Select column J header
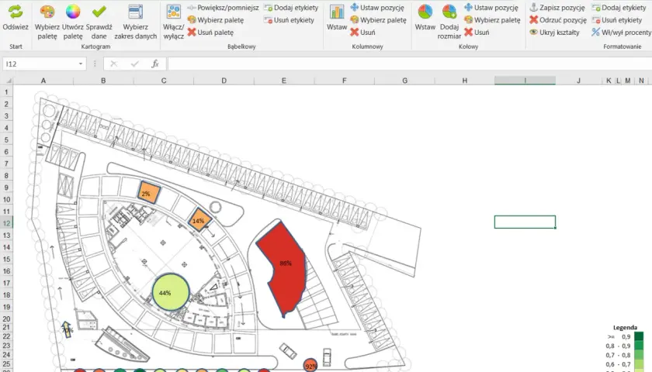The width and height of the screenshot is (652, 372). pyautogui.click(x=578, y=81)
